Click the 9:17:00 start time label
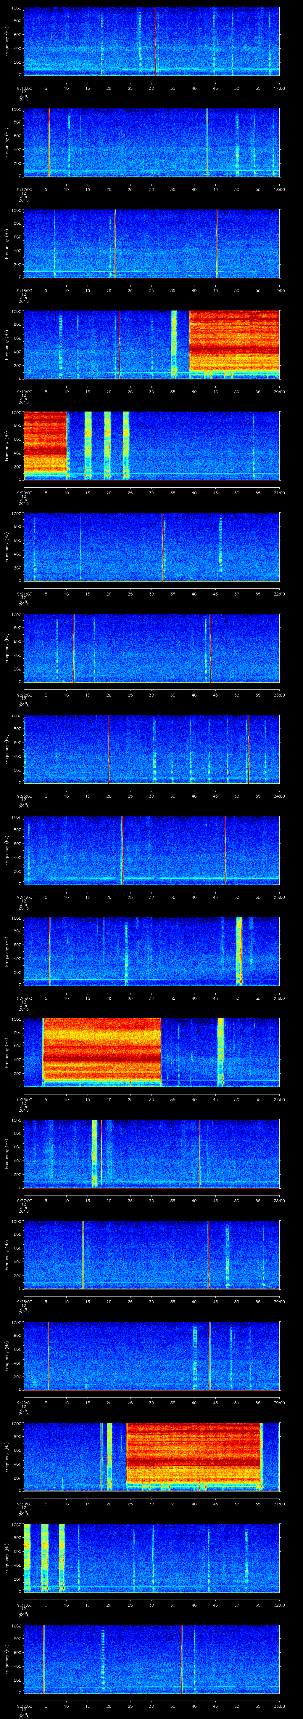 24,190
